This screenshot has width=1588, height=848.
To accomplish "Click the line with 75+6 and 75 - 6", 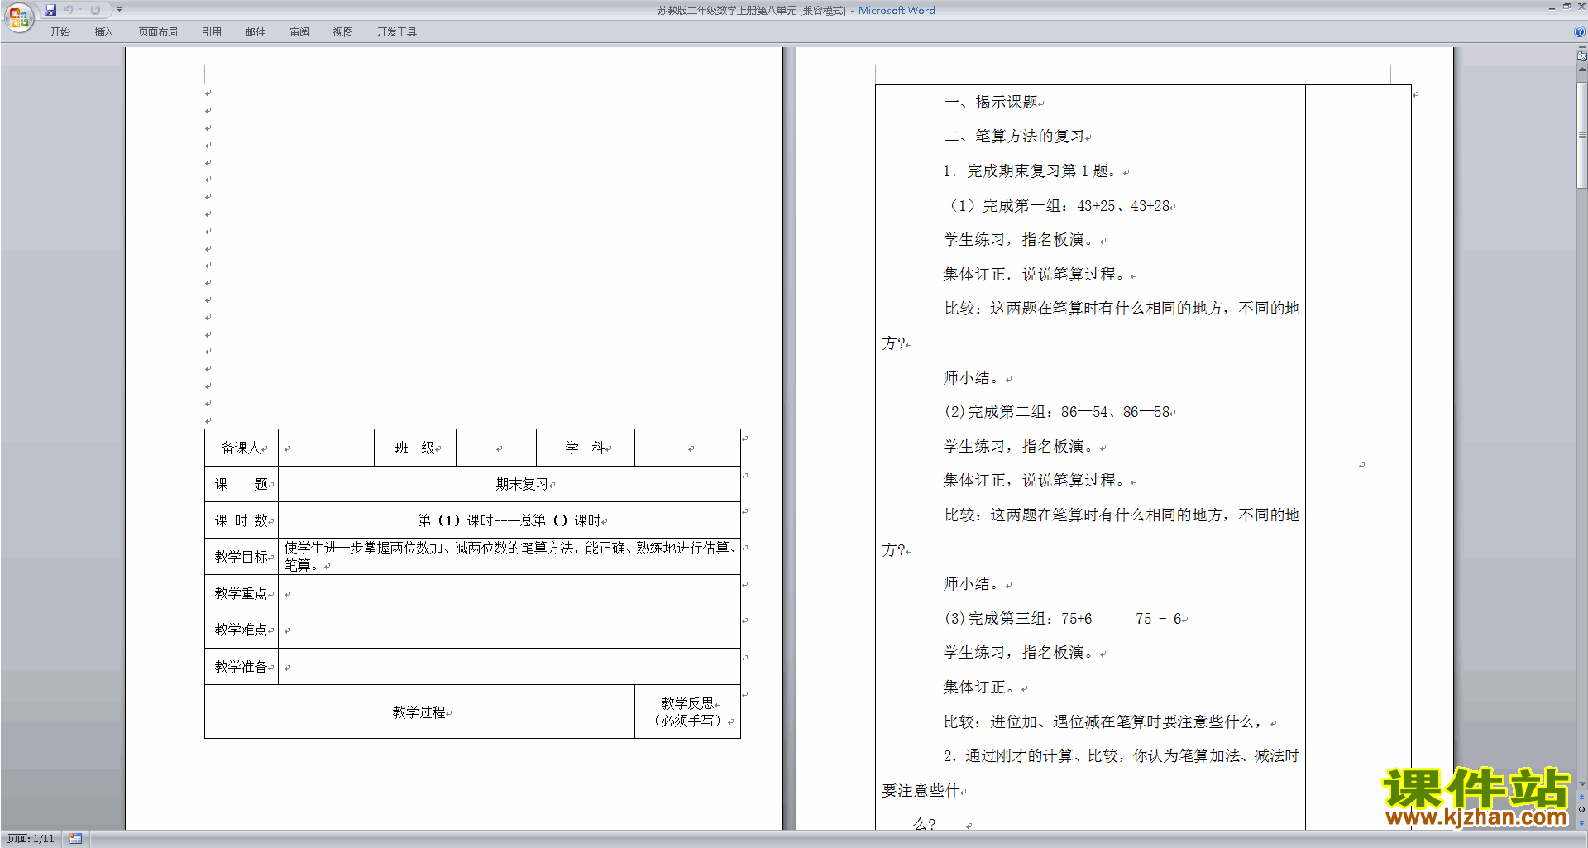I will tap(1064, 618).
